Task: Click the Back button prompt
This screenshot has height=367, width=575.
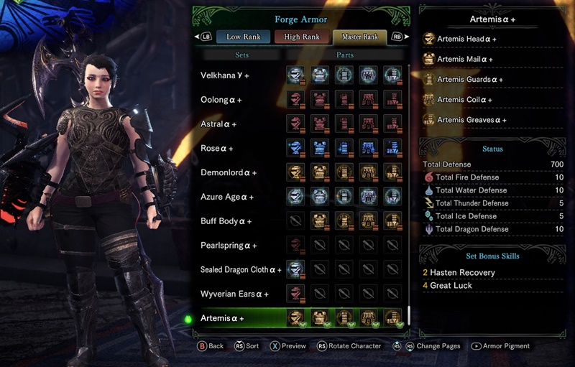Action: click(x=211, y=346)
